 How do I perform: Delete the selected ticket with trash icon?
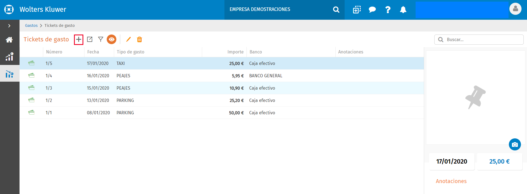click(139, 39)
